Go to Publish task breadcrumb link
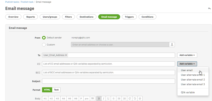 (x=27, y=2)
